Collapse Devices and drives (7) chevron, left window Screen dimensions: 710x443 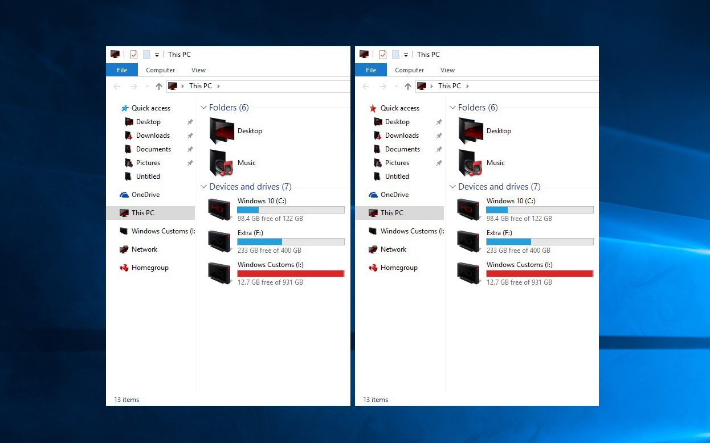pyautogui.click(x=203, y=187)
